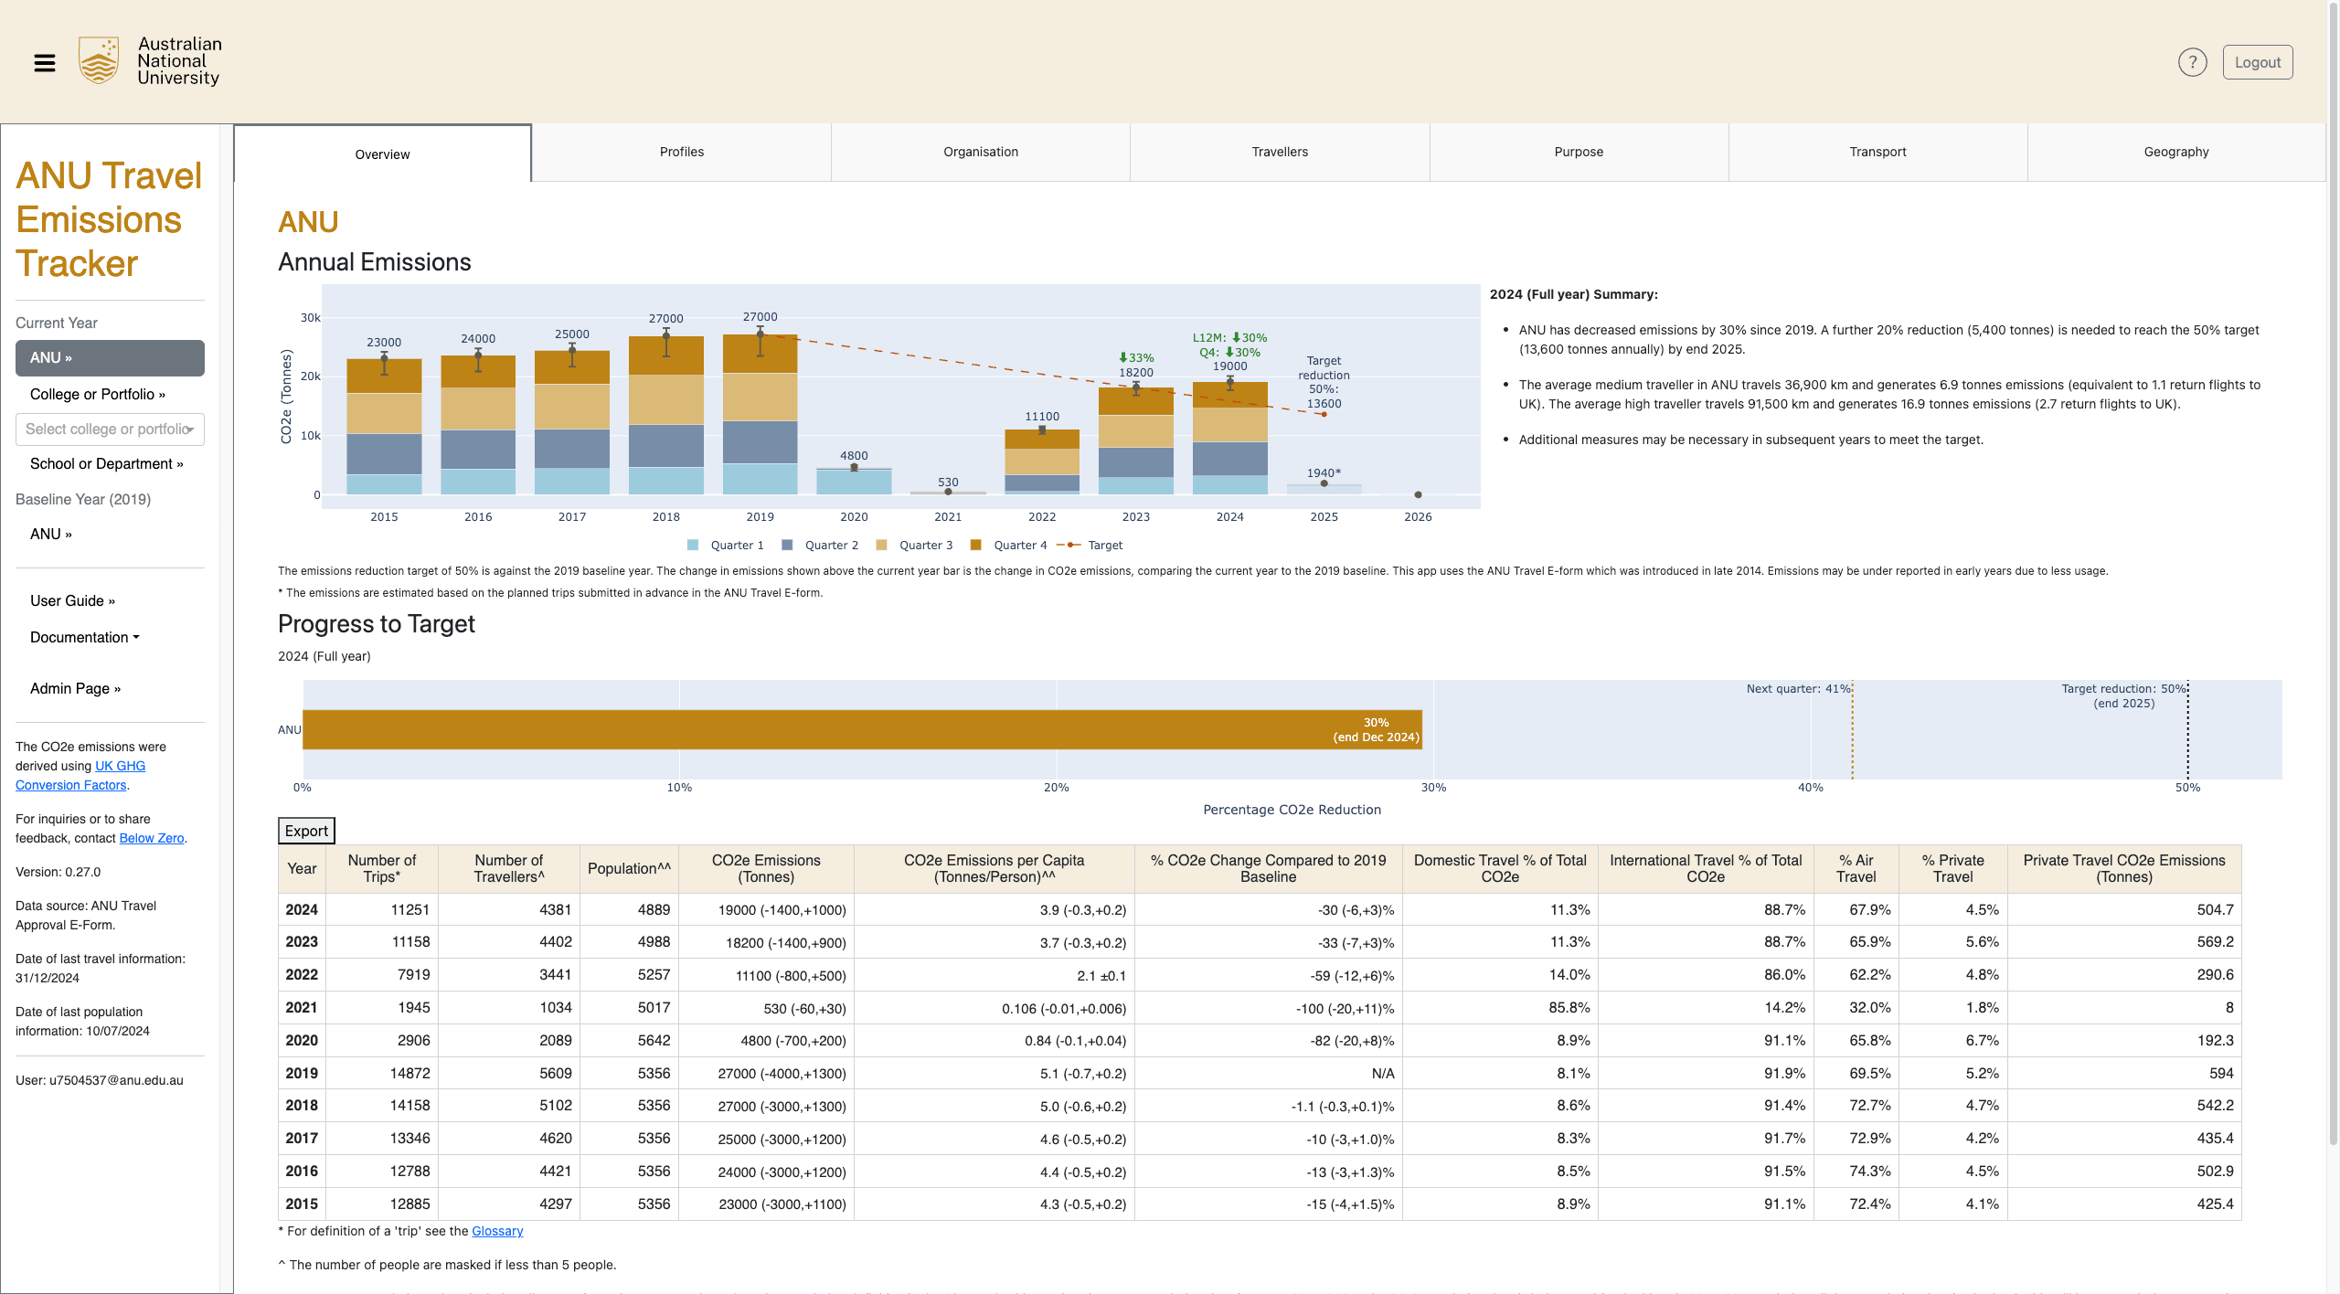
Task: Click the 2020 emissions bar labelled 4800
Action: (x=854, y=482)
